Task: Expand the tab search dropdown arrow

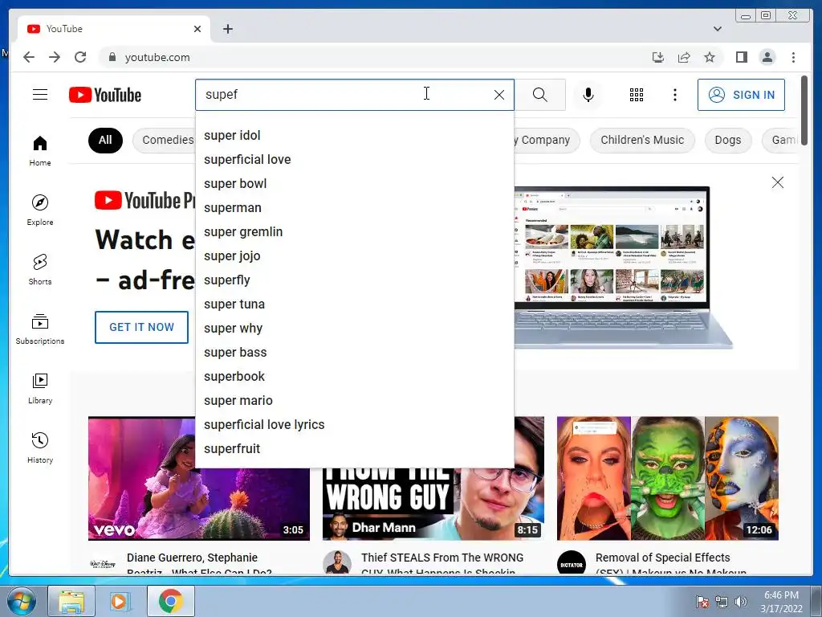Action: tap(717, 29)
